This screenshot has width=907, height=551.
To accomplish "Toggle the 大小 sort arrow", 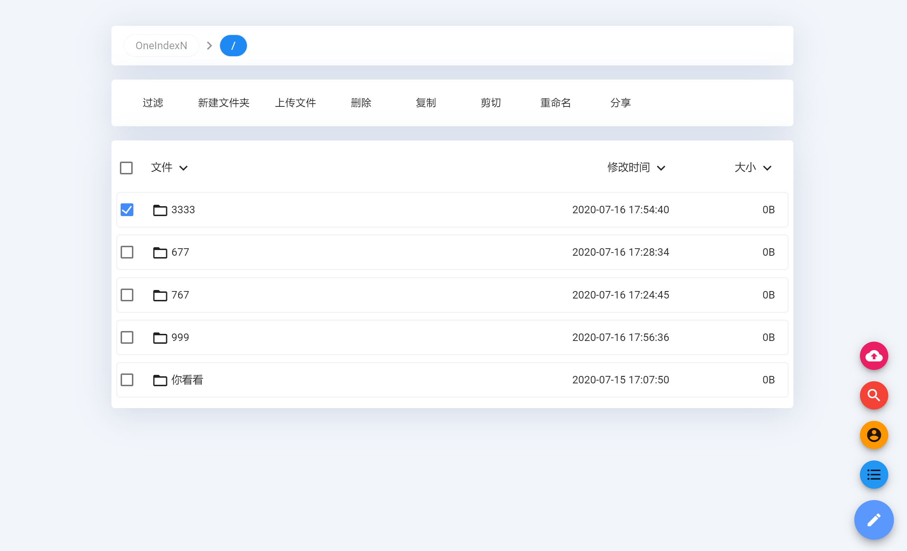I will tap(767, 168).
